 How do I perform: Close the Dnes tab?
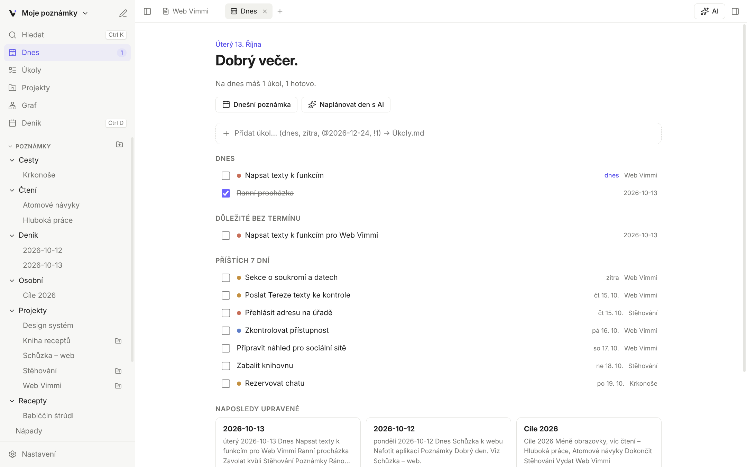[265, 11]
